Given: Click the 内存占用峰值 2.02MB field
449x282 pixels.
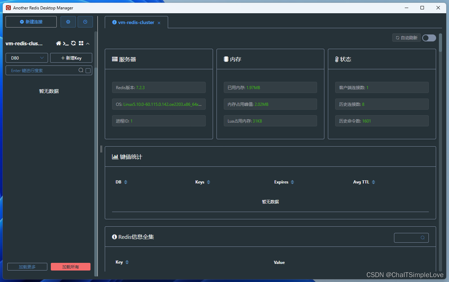Looking at the screenshot, I should pos(270,104).
